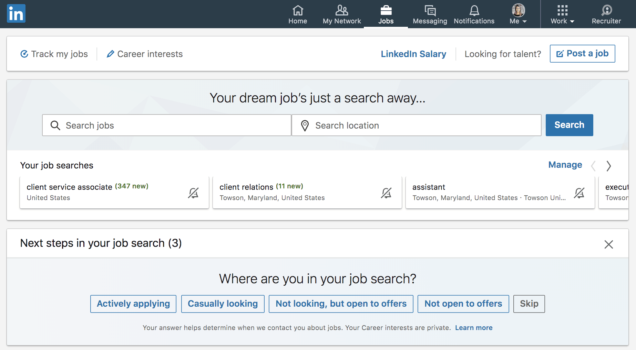Open Messaging from top bar
Viewport: 636px width, 350px height.
(x=430, y=15)
